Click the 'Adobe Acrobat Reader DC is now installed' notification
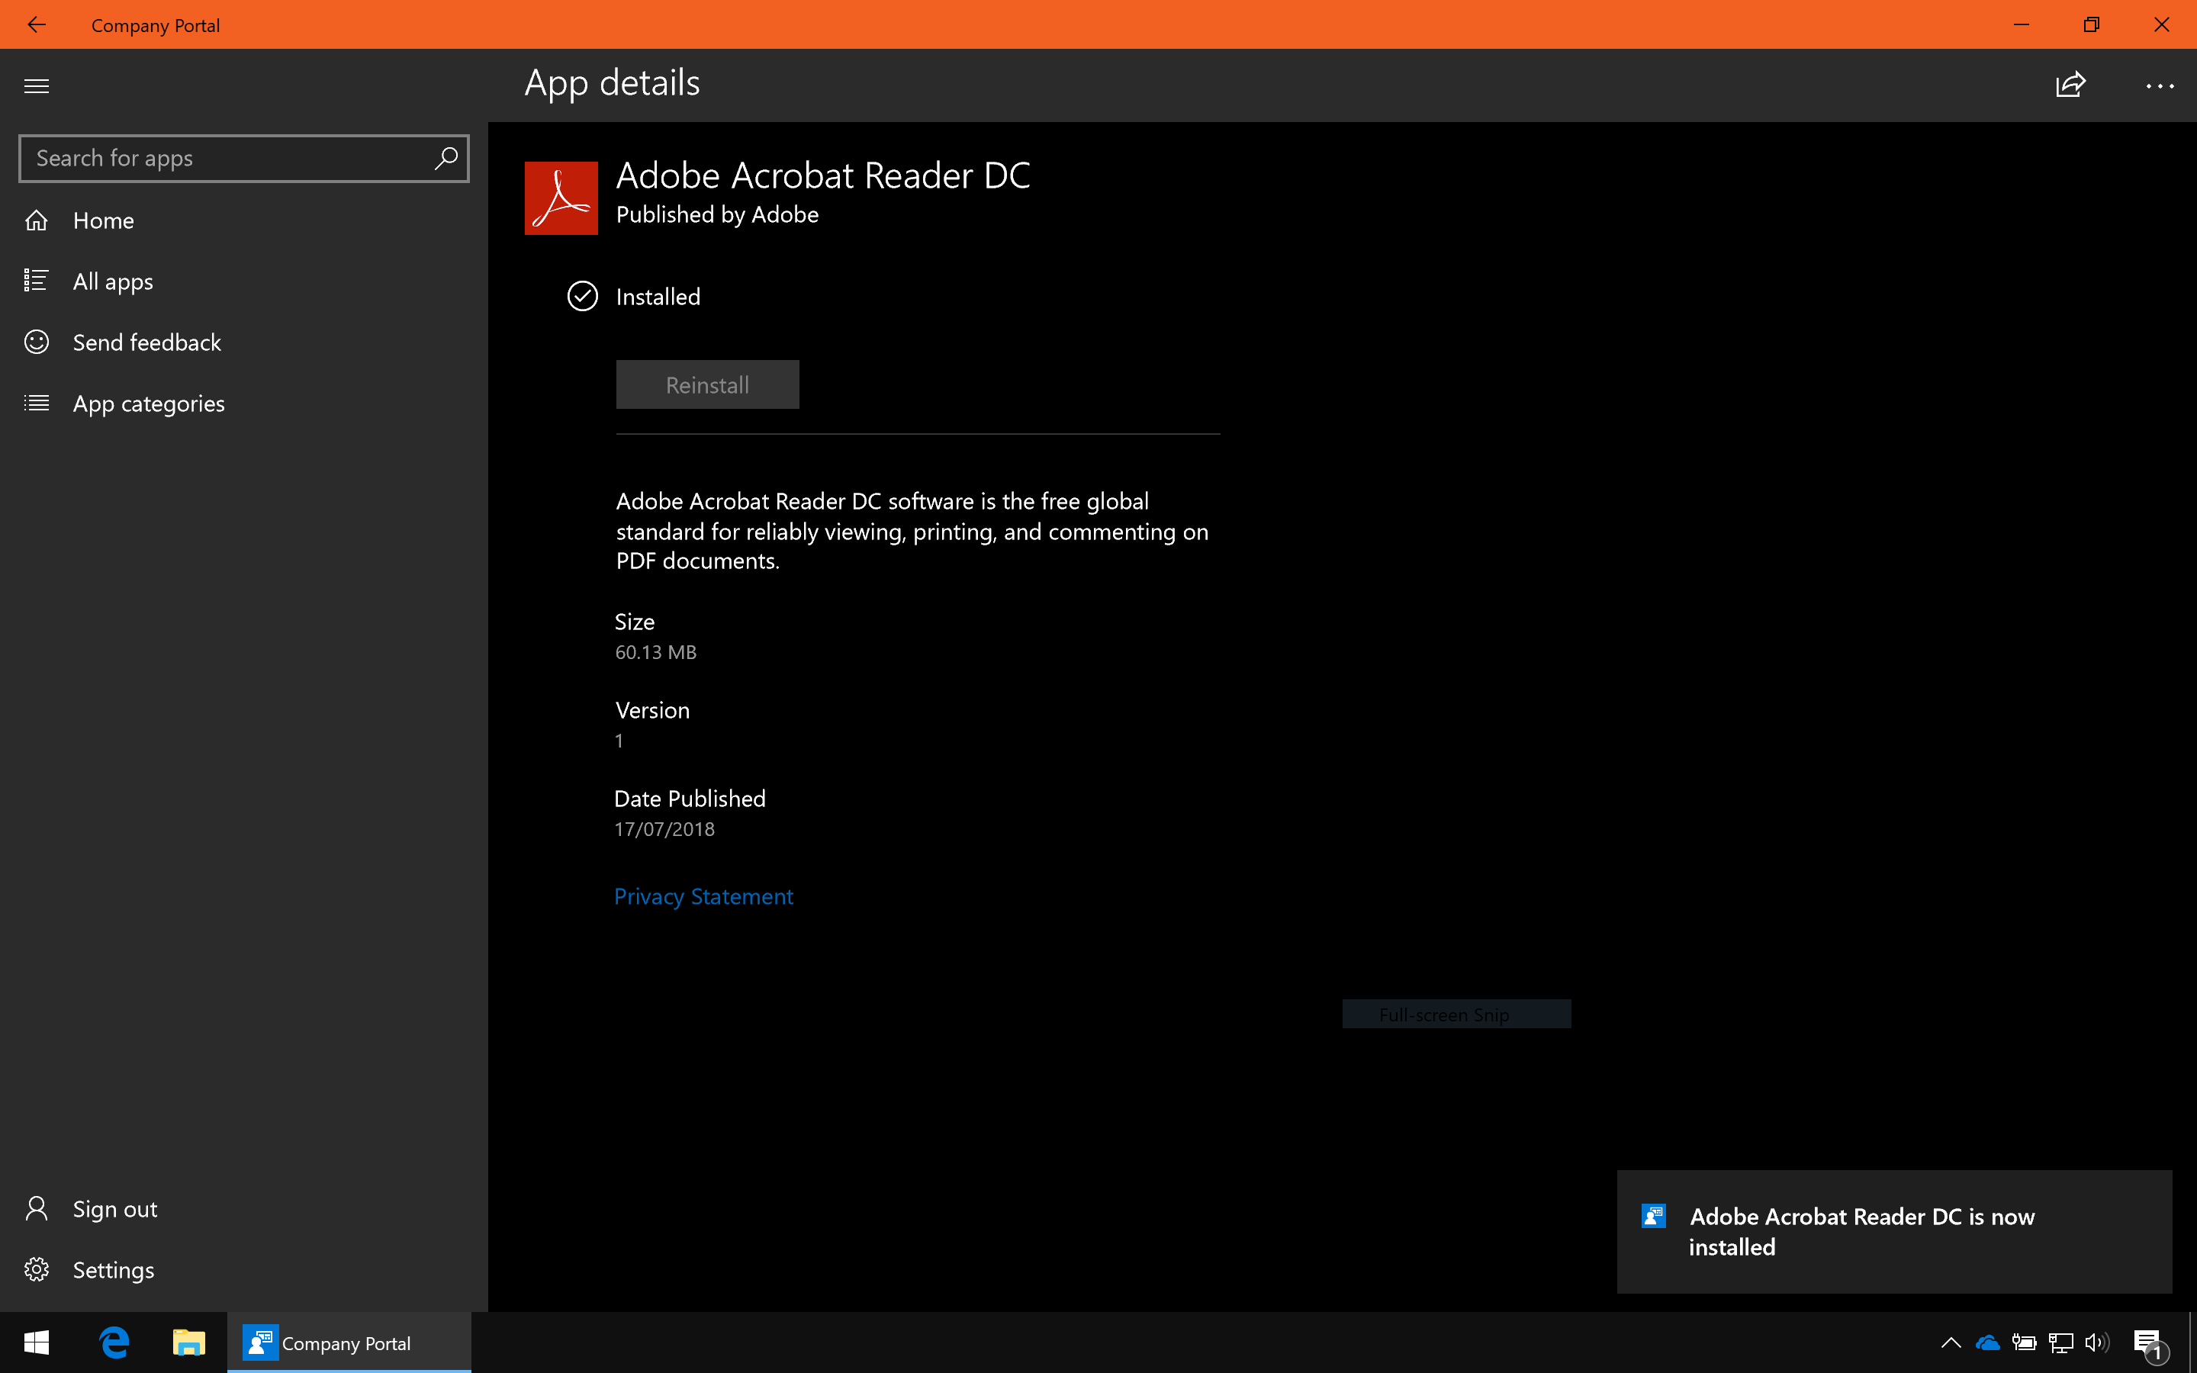Image resolution: width=2197 pixels, height=1373 pixels. (x=1894, y=1231)
